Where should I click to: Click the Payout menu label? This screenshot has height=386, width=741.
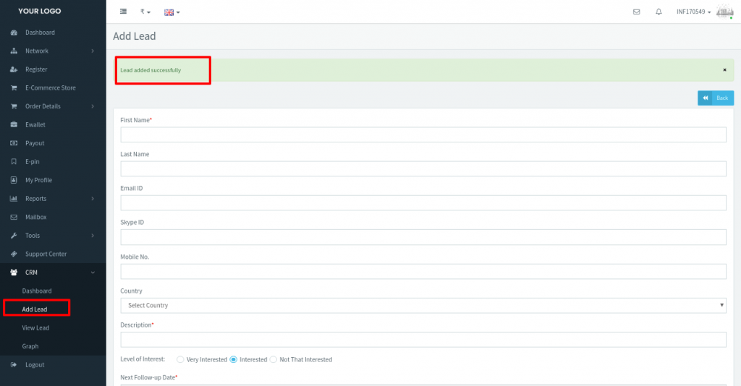click(35, 143)
